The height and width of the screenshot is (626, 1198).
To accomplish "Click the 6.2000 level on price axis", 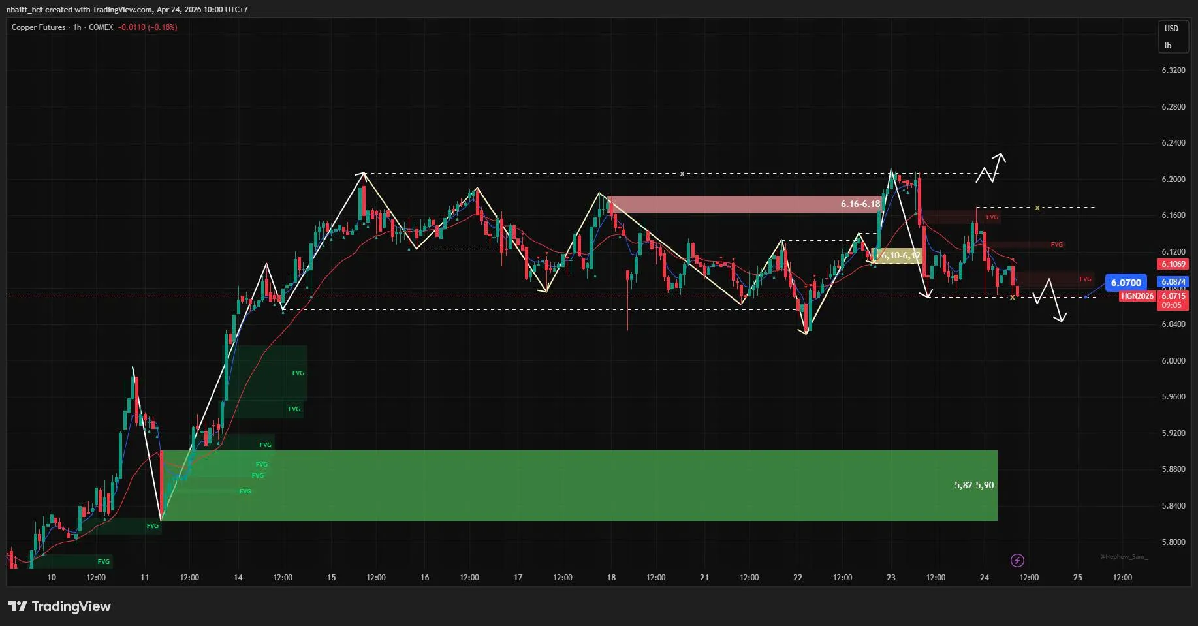I will 1173,180.
